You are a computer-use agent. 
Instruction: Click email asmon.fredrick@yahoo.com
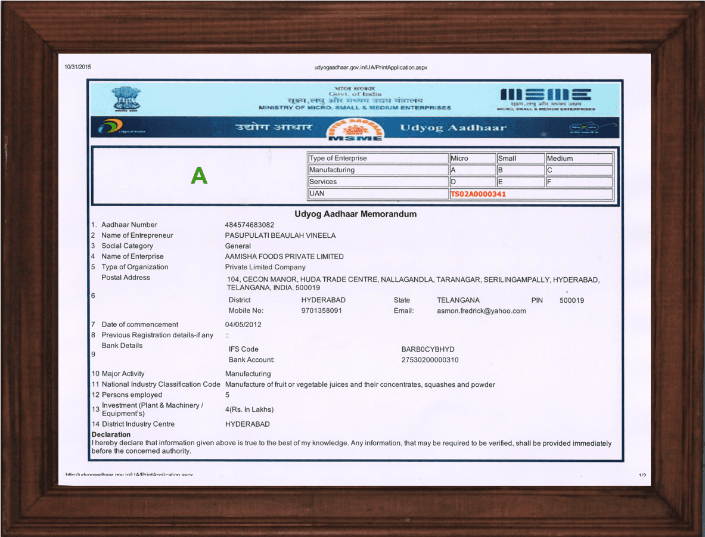pyautogui.click(x=481, y=311)
